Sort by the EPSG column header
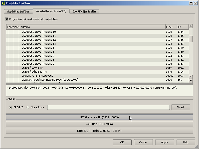The height and width of the screenshot is (149, 199). [x=171, y=27]
